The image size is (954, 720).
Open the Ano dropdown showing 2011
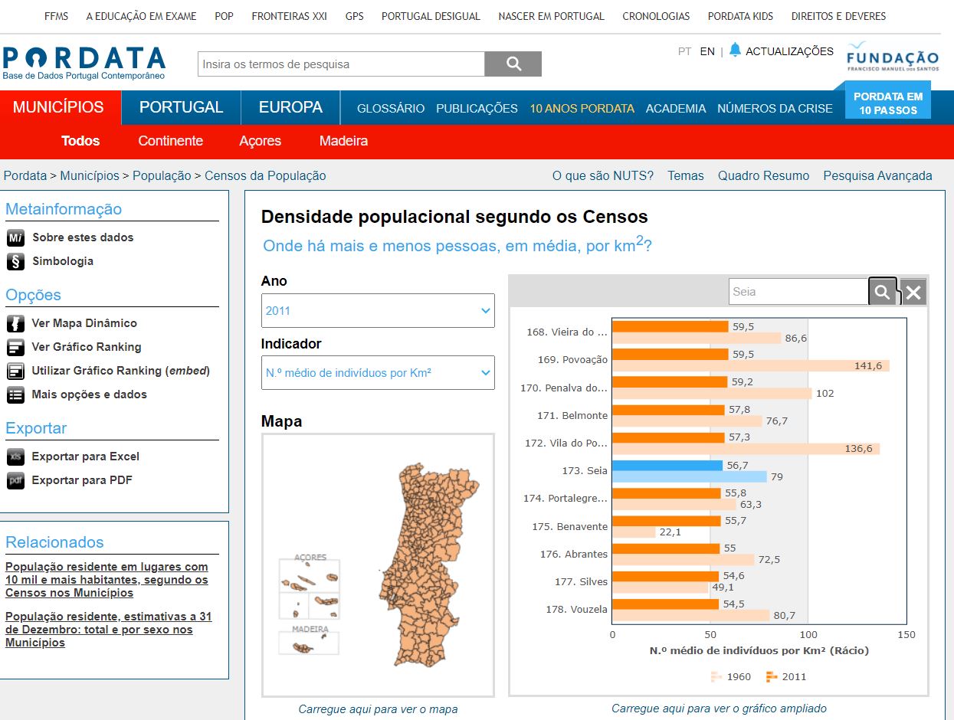[x=378, y=311]
